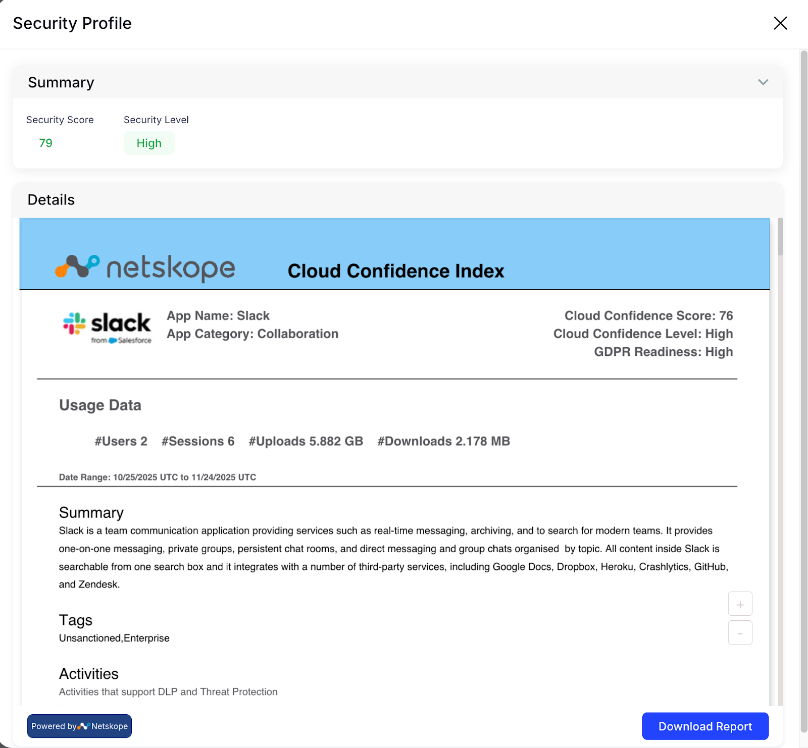Close the Security Profile dialog

pos(780,23)
